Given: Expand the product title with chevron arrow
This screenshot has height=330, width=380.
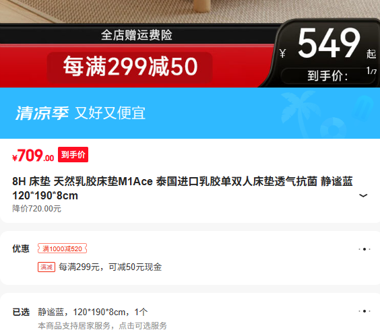Looking at the screenshot, I should (362, 195).
